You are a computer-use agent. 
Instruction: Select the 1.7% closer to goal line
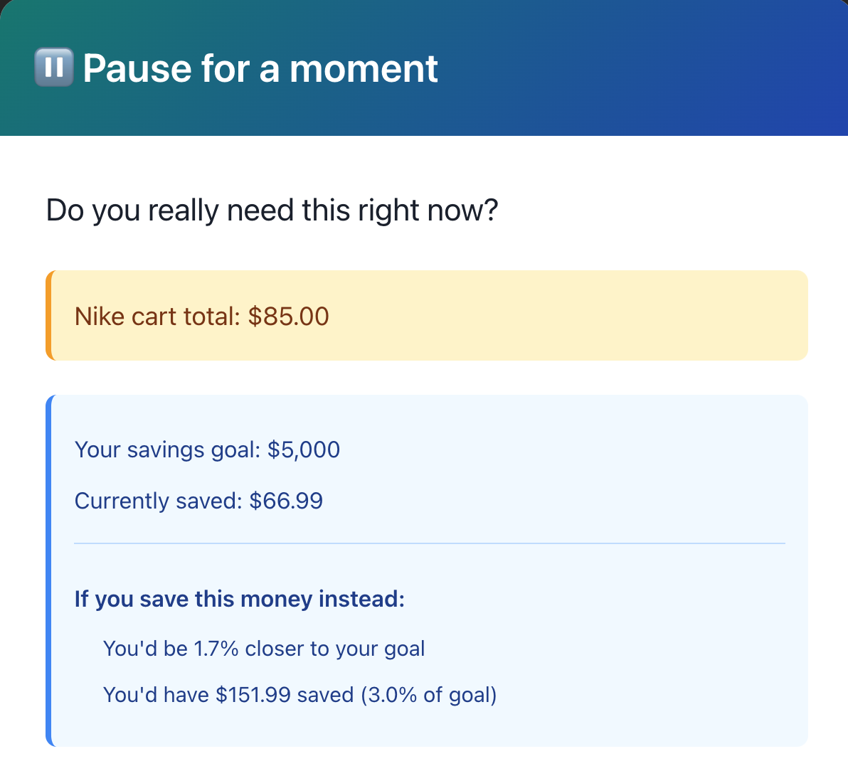(x=265, y=648)
